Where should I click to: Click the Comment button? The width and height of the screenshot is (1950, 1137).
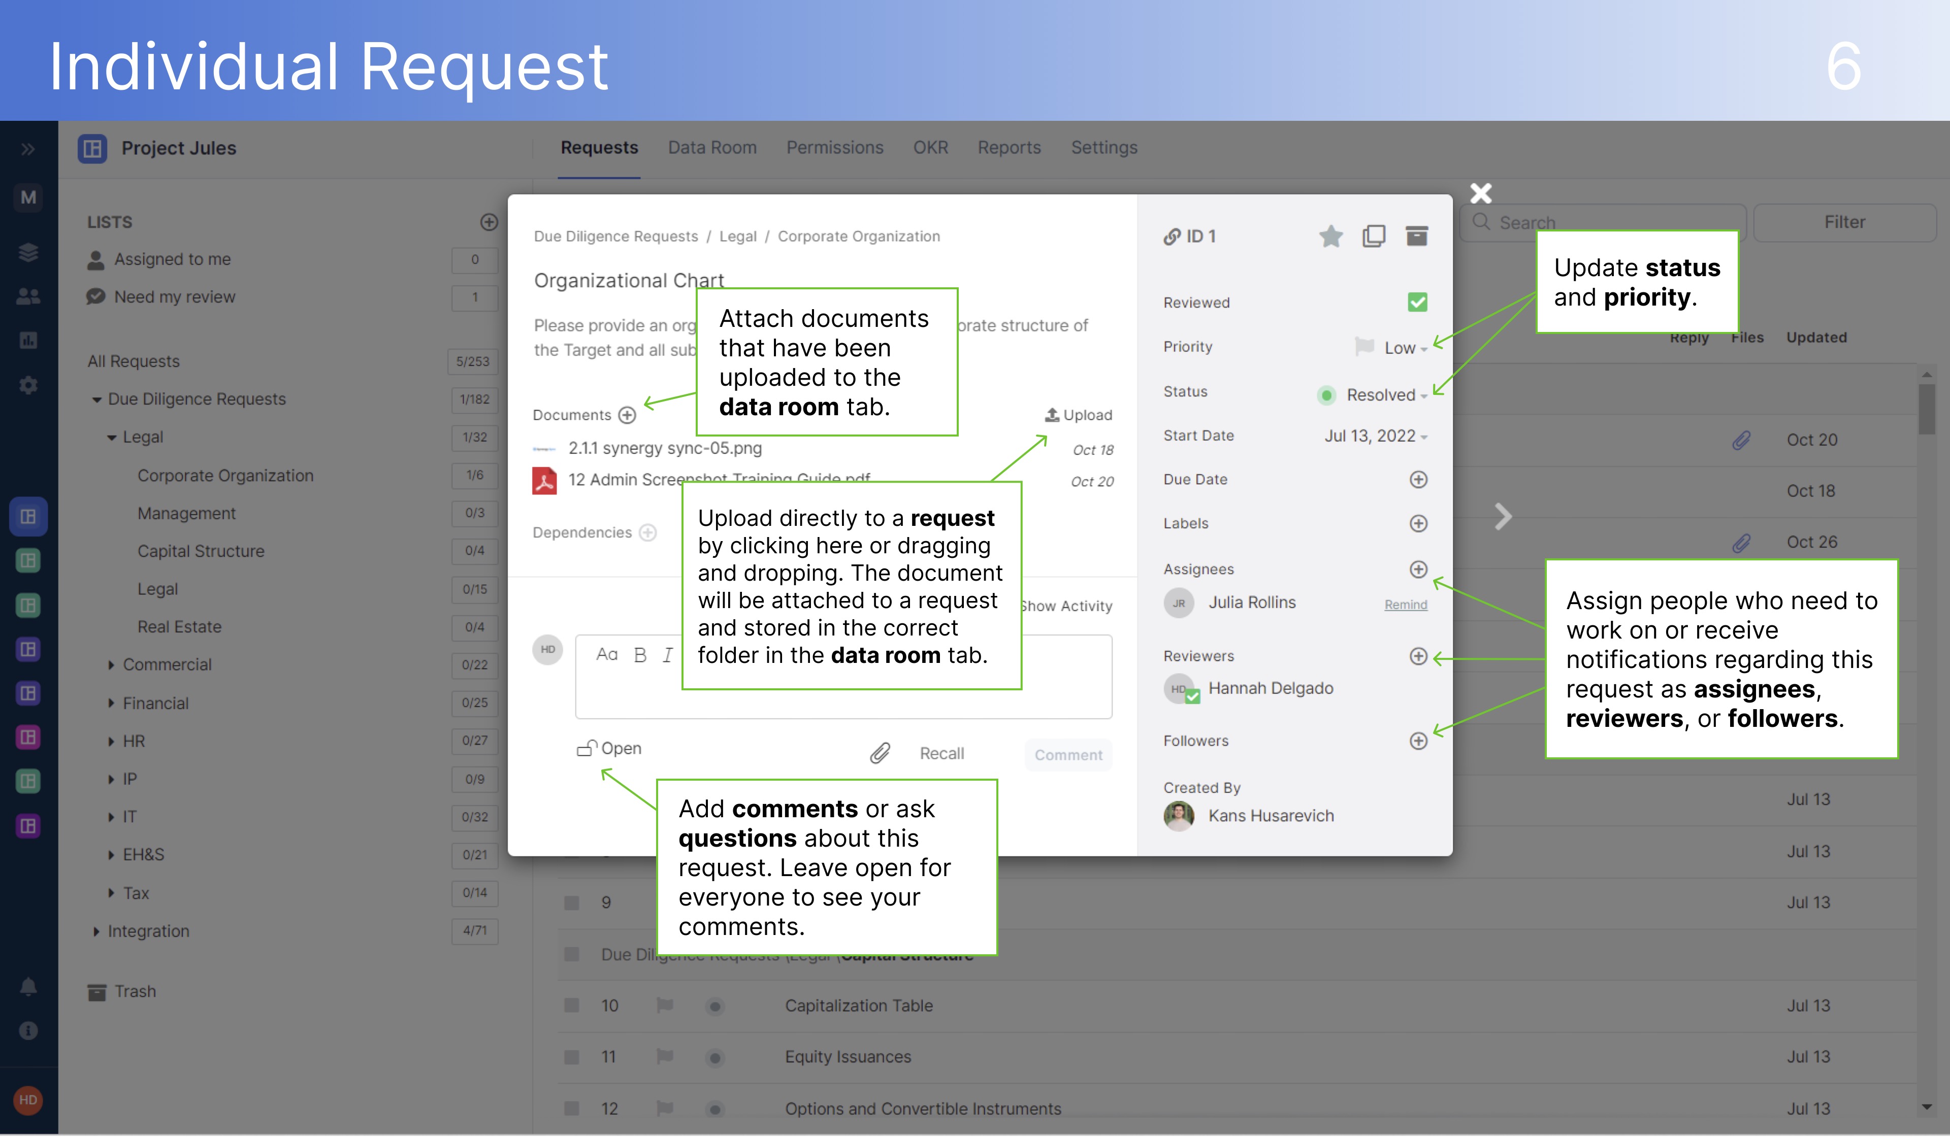click(1068, 754)
